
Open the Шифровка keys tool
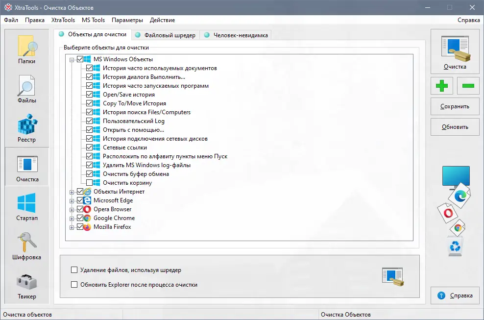(x=27, y=246)
